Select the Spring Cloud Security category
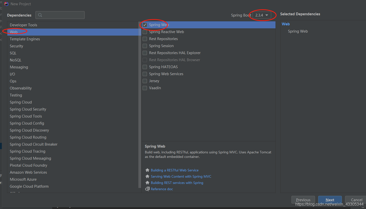 [x=73, y=109]
